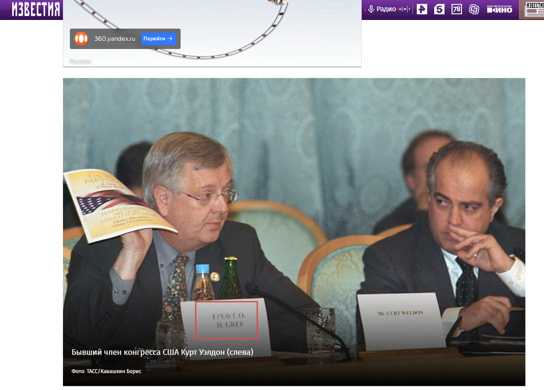Screen dimensions: 544x390
Task: Click the ad banner image
Action: click(x=212, y=34)
